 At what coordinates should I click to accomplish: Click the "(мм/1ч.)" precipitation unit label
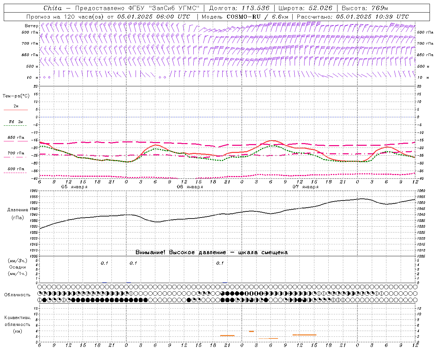pyautogui.click(x=18, y=274)
